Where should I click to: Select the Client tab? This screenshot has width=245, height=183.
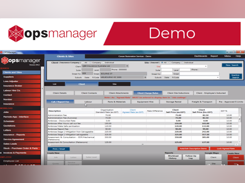point(82,84)
